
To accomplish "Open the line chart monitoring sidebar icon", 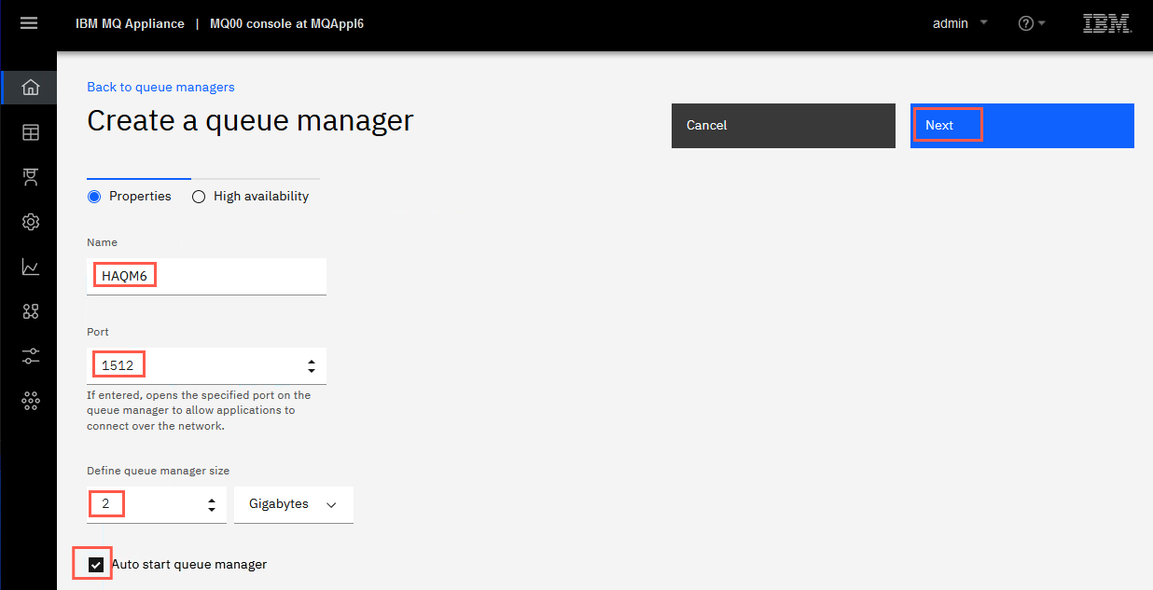I will 31,268.
